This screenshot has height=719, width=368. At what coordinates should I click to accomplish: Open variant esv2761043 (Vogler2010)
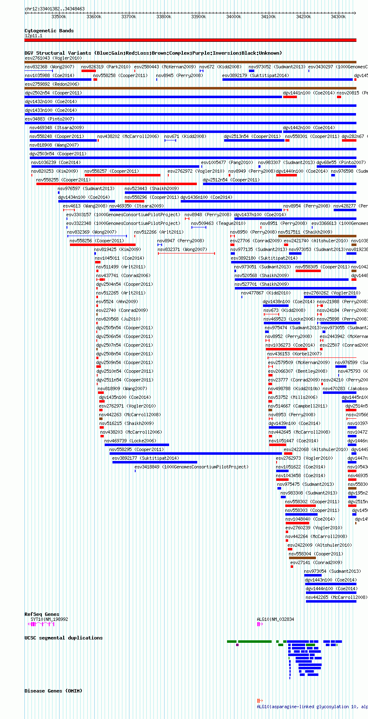pyautogui.click(x=190, y=62)
